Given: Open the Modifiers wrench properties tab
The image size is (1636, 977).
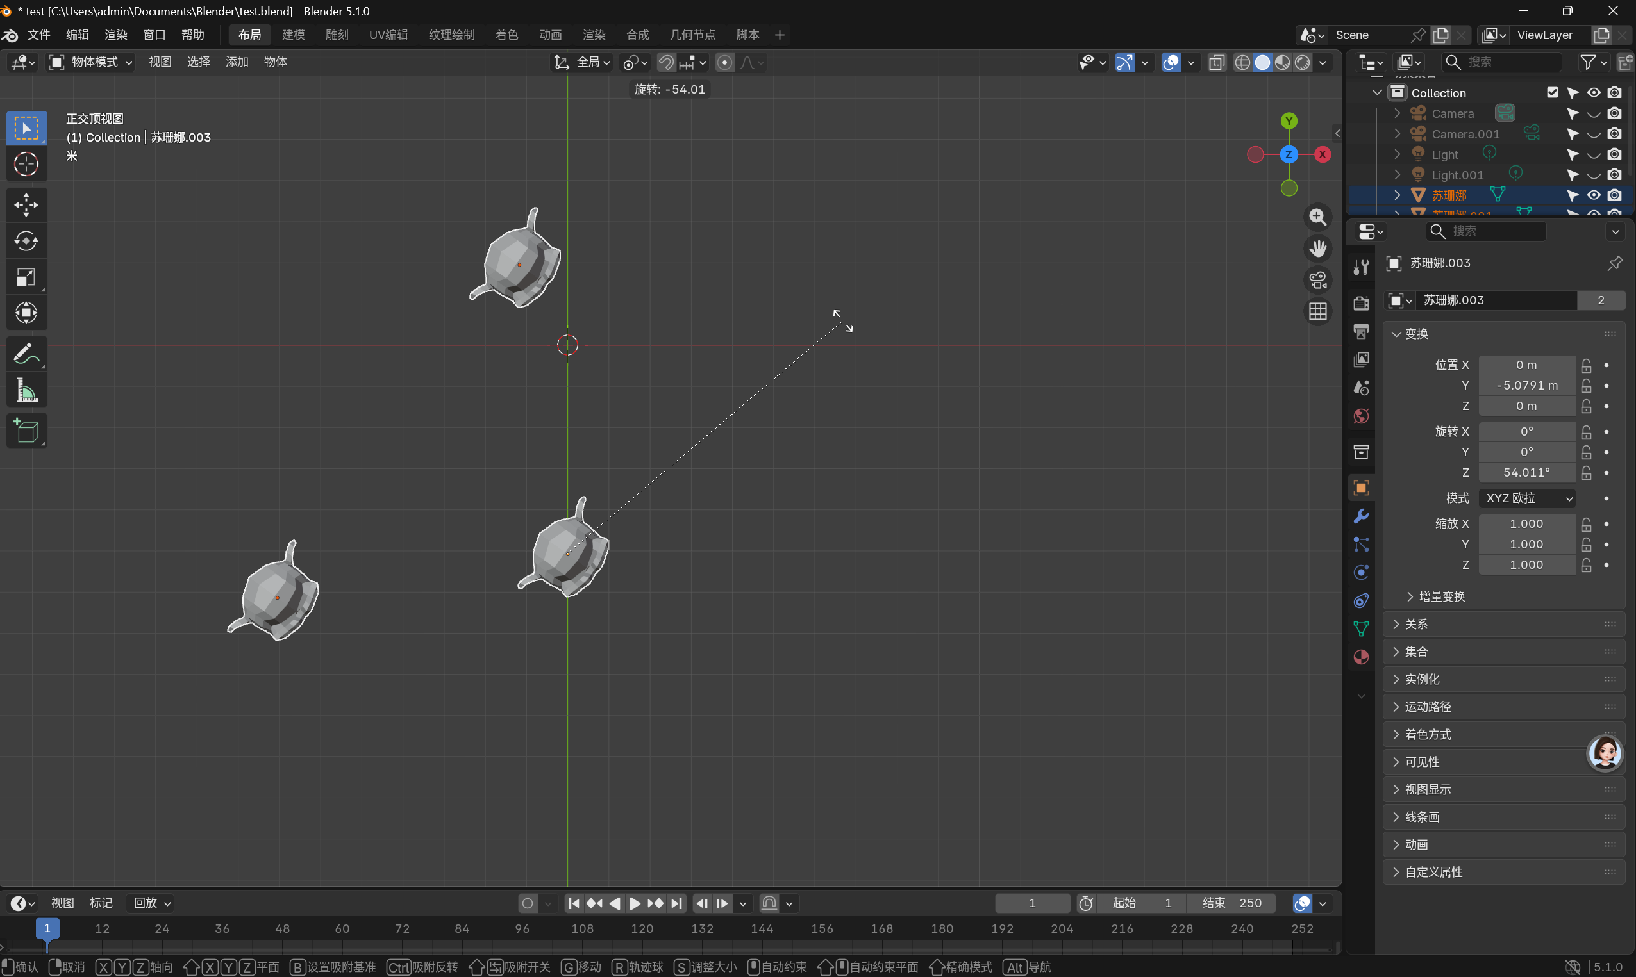Looking at the screenshot, I should click(1362, 516).
